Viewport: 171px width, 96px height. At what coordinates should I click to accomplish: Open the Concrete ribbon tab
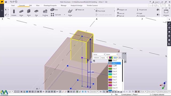[22, 5]
